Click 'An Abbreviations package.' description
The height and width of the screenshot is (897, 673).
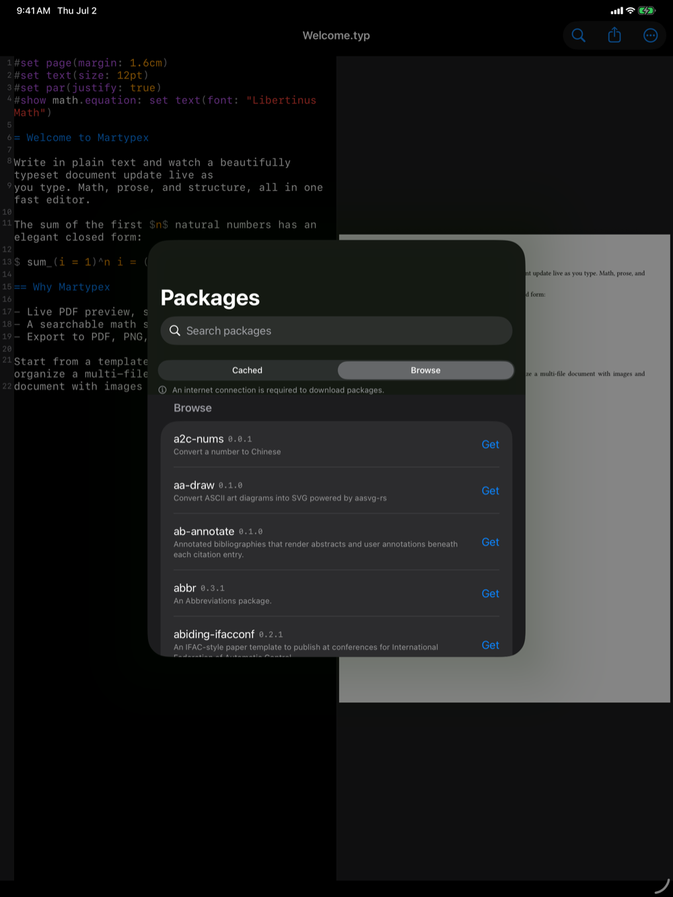(223, 601)
